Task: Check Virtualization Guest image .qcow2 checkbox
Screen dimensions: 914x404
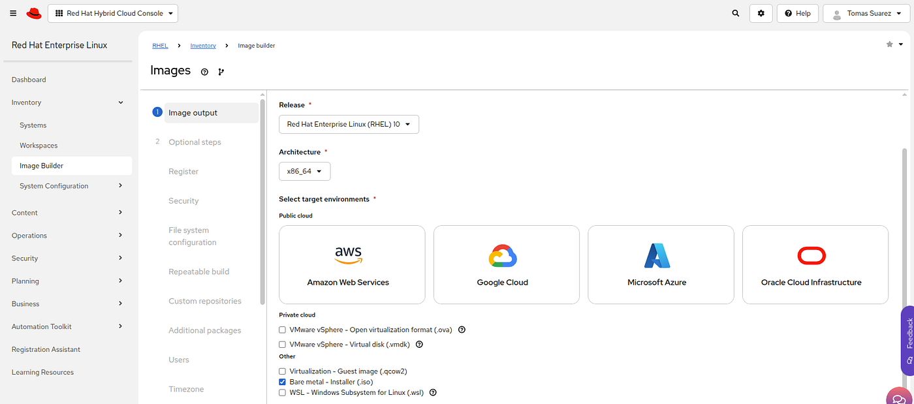Action: [282, 371]
